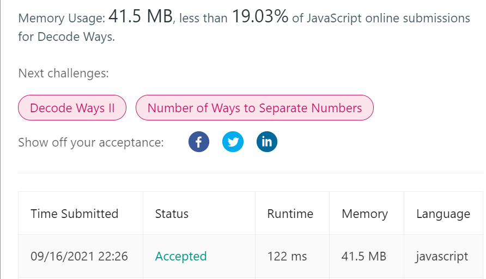Click the 'Next challenges:' label

coord(63,74)
